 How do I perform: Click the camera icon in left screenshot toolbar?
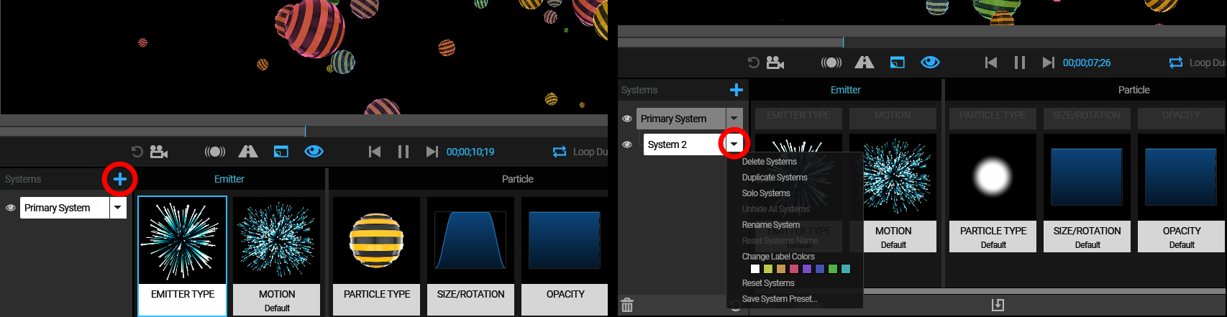[159, 152]
